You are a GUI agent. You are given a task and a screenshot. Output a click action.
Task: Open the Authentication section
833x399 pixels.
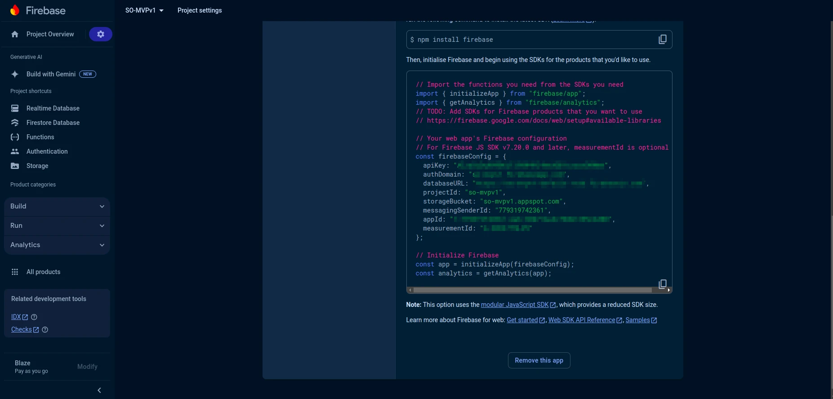pyautogui.click(x=47, y=151)
